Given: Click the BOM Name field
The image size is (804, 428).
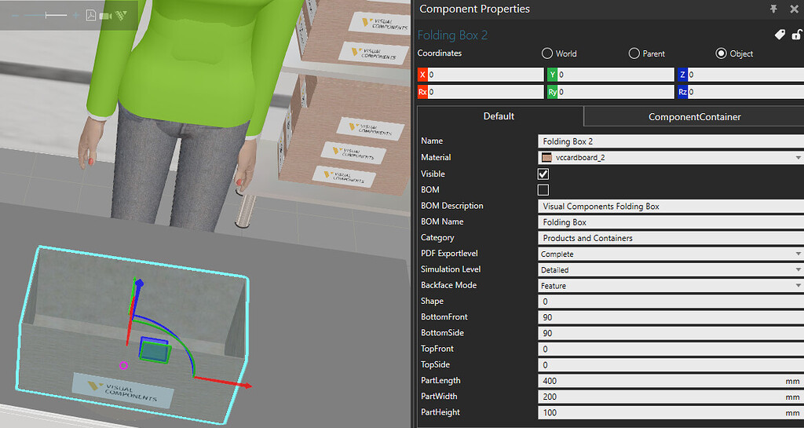Looking at the screenshot, I should tap(671, 222).
